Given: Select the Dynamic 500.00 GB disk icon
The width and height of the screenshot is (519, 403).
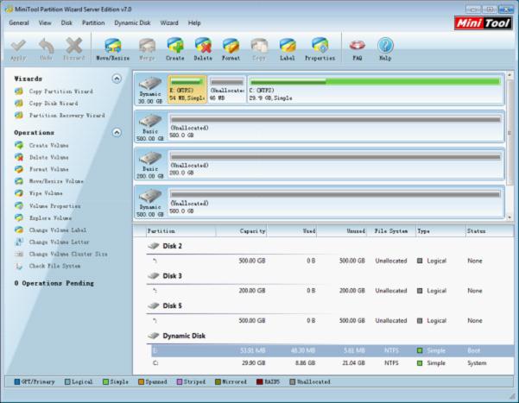Looking at the screenshot, I should 150,196.
